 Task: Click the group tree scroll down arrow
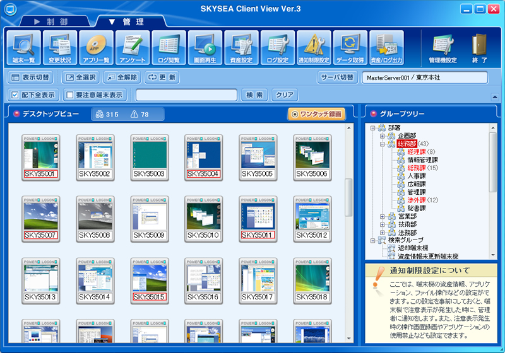point(493,255)
